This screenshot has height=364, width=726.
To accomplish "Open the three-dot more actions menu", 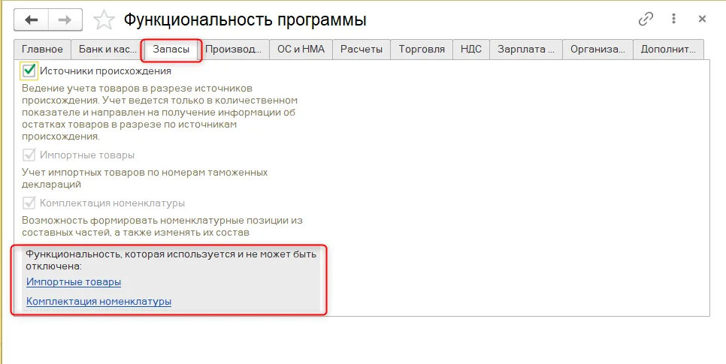I will (x=673, y=19).
